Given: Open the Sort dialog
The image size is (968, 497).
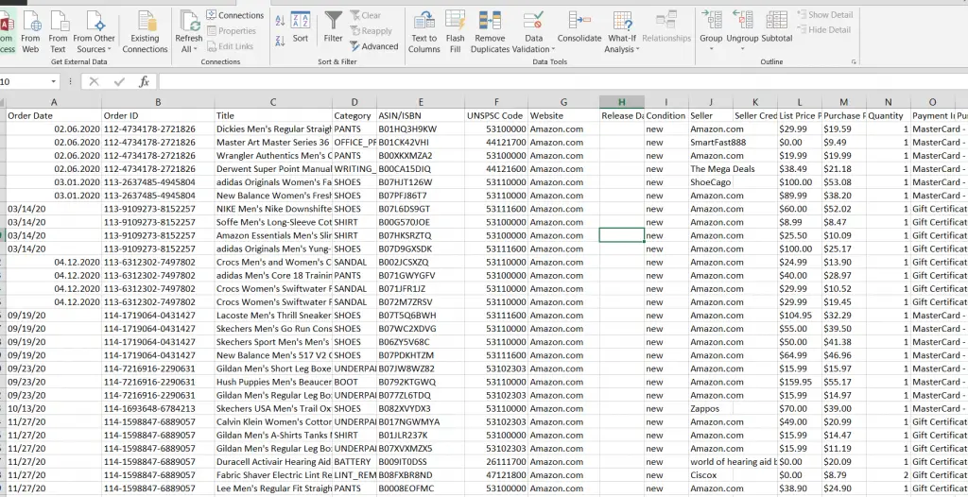Looking at the screenshot, I should coord(301,27).
